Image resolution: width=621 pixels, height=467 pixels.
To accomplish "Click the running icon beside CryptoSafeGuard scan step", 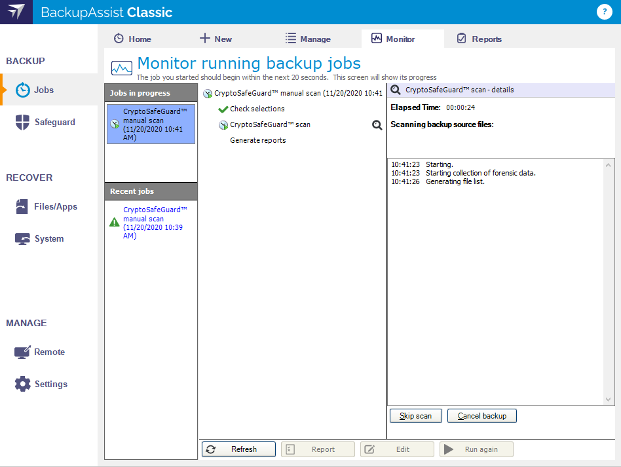I will pyautogui.click(x=223, y=125).
